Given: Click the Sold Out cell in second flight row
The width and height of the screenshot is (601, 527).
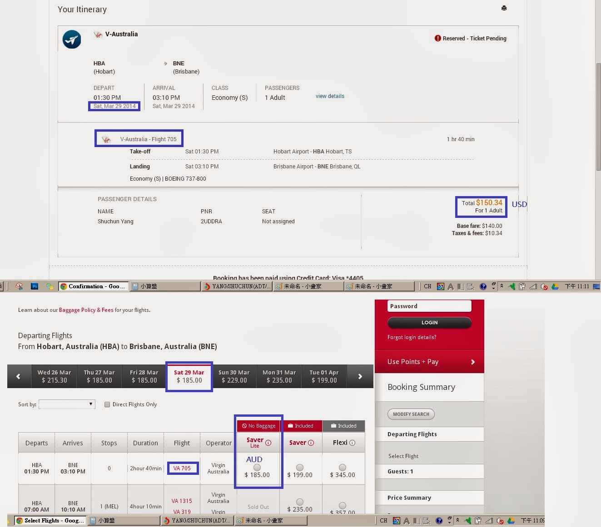Looking at the screenshot, I should (258, 507).
